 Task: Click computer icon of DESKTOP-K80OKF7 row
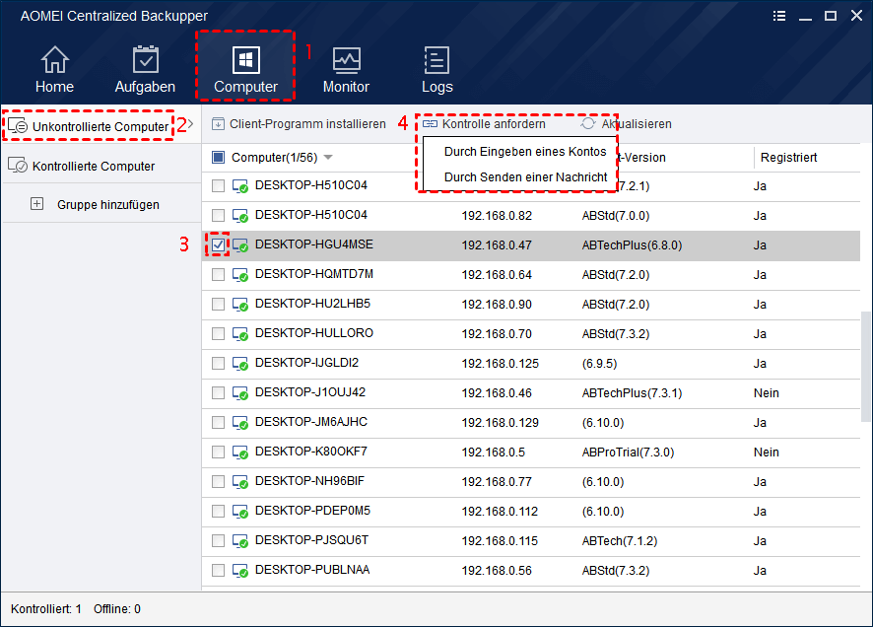click(240, 453)
